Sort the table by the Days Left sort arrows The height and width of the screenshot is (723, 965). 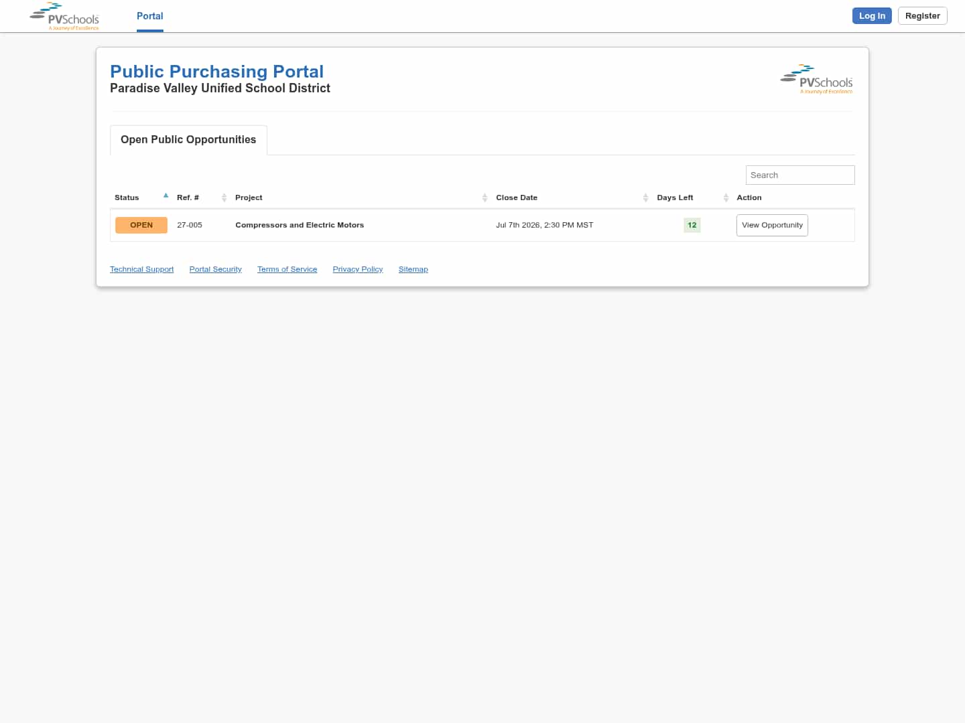point(726,197)
